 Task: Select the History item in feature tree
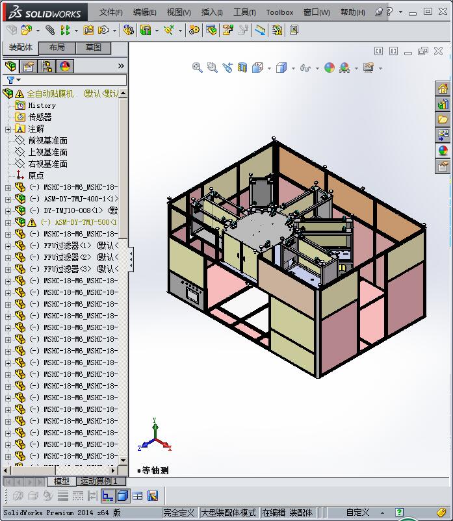42,105
